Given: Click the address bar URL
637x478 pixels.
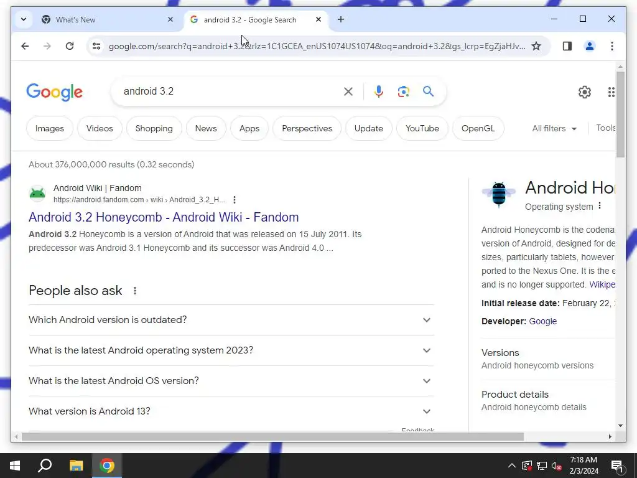Looking at the screenshot, I should (x=317, y=46).
